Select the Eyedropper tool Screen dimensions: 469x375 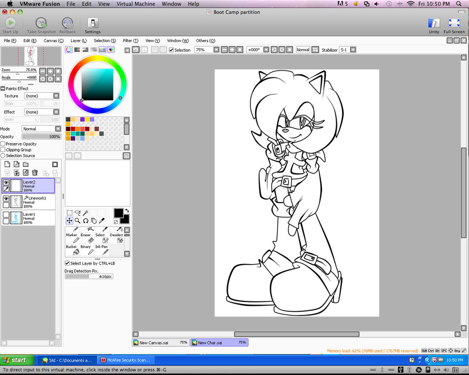click(102, 221)
